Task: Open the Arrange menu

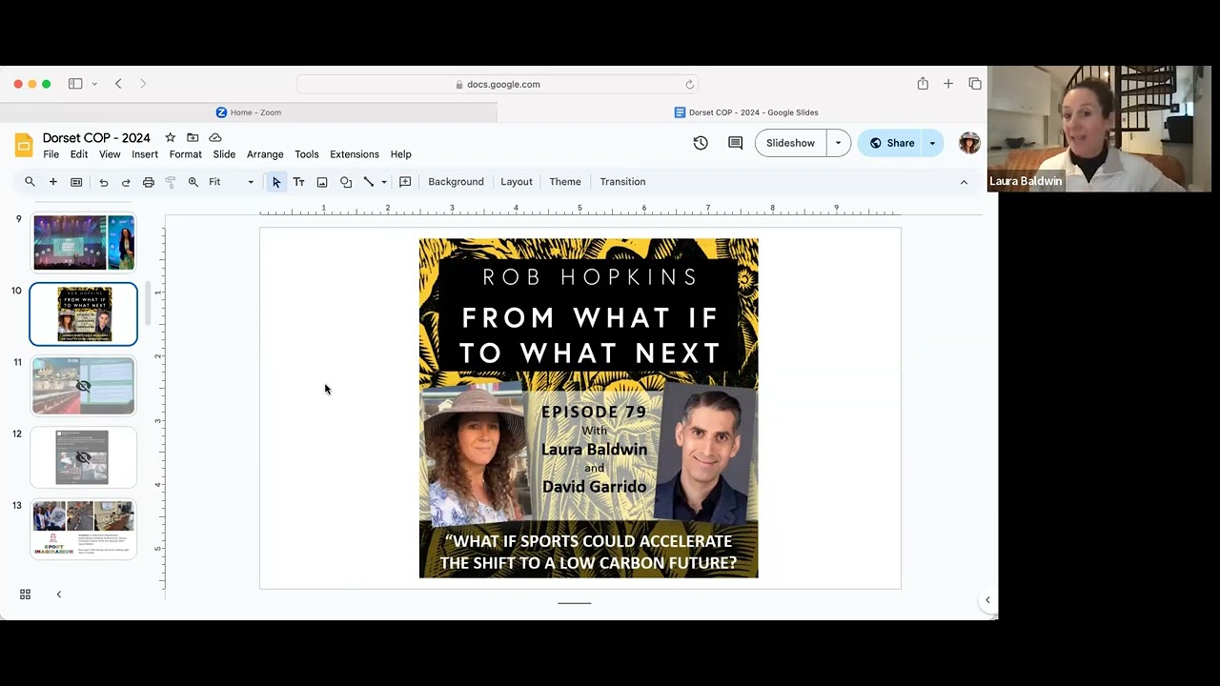Action: [x=265, y=154]
